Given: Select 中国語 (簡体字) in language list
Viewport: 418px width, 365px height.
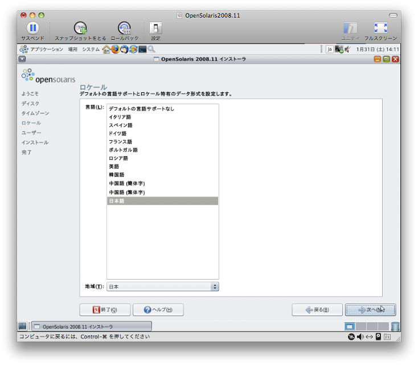Looking at the screenshot, I should [x=127, y=183].
